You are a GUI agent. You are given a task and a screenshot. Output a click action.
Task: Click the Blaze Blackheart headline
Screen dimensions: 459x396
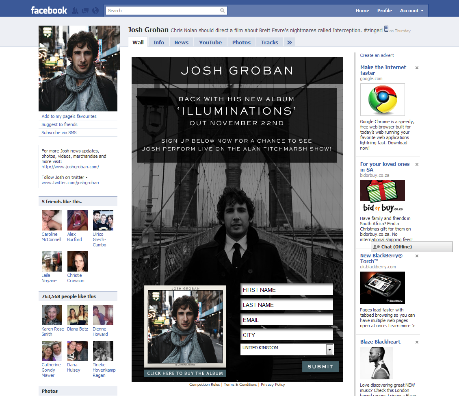coord(380,342)
